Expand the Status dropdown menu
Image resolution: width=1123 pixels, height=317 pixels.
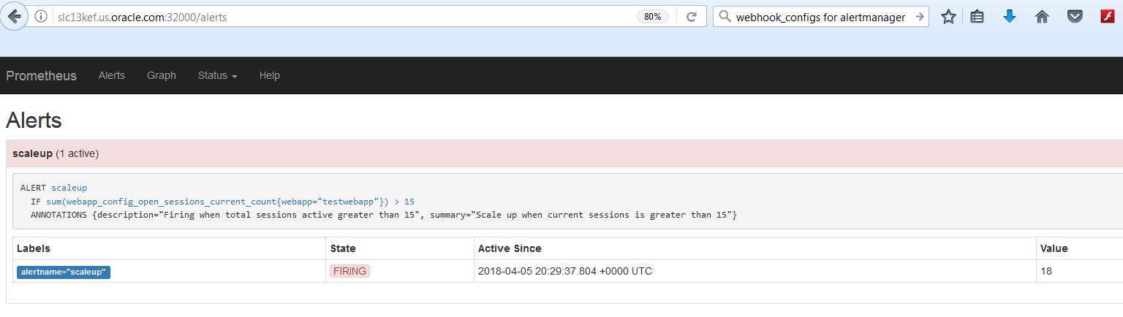point(217,75)
